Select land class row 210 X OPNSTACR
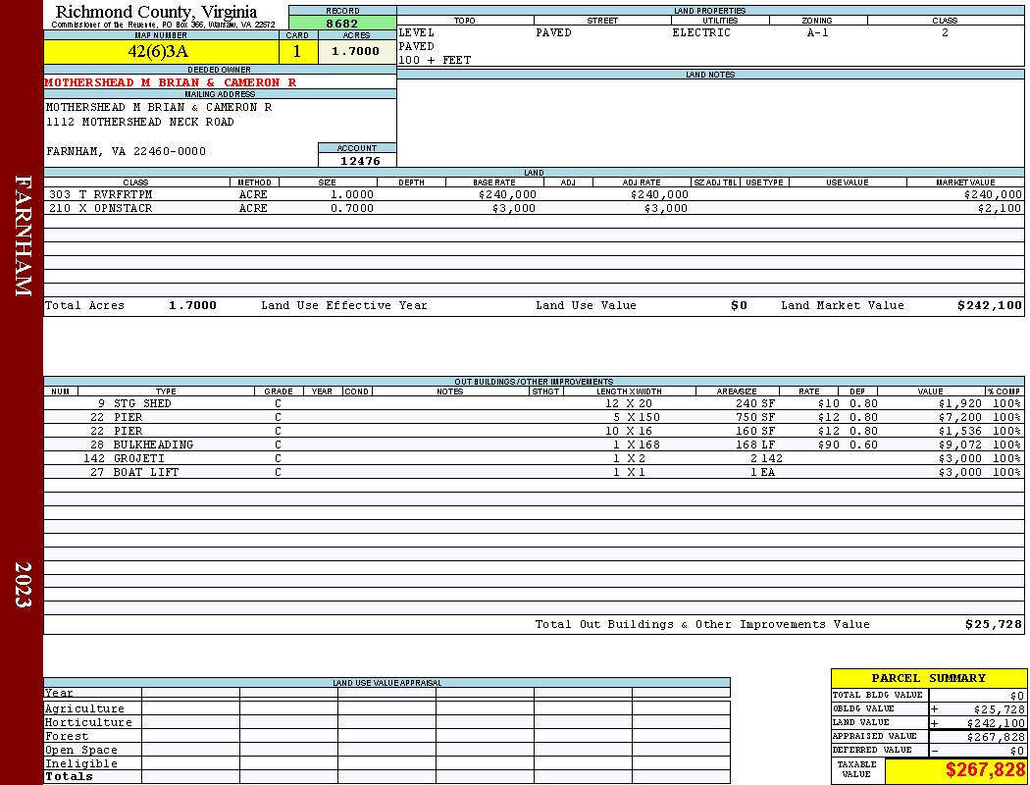1030x785 pixels. pos(534,208)
